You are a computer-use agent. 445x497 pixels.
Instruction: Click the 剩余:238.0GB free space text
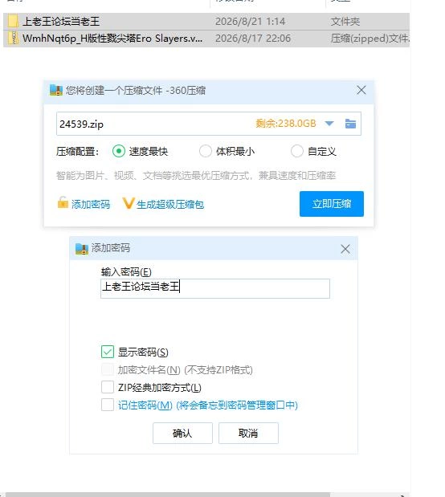click(x=286, y=124)
